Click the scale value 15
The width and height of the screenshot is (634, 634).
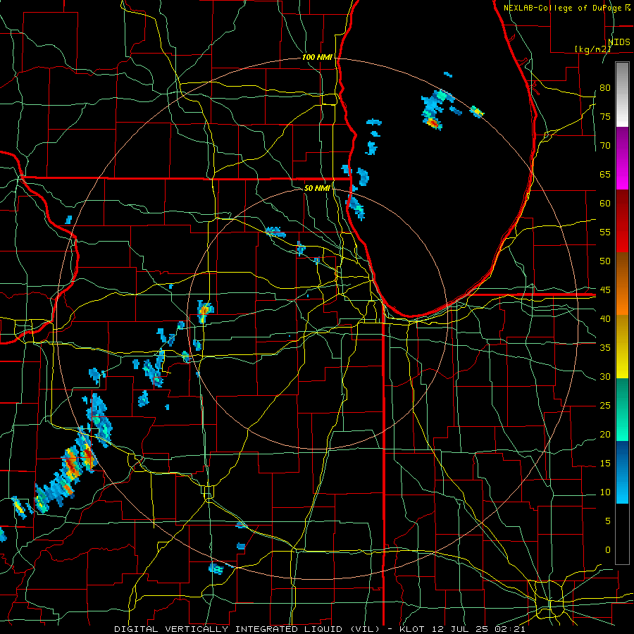point(605,463)
